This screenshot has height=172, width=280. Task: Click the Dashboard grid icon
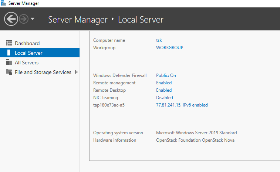coord(9,43)
